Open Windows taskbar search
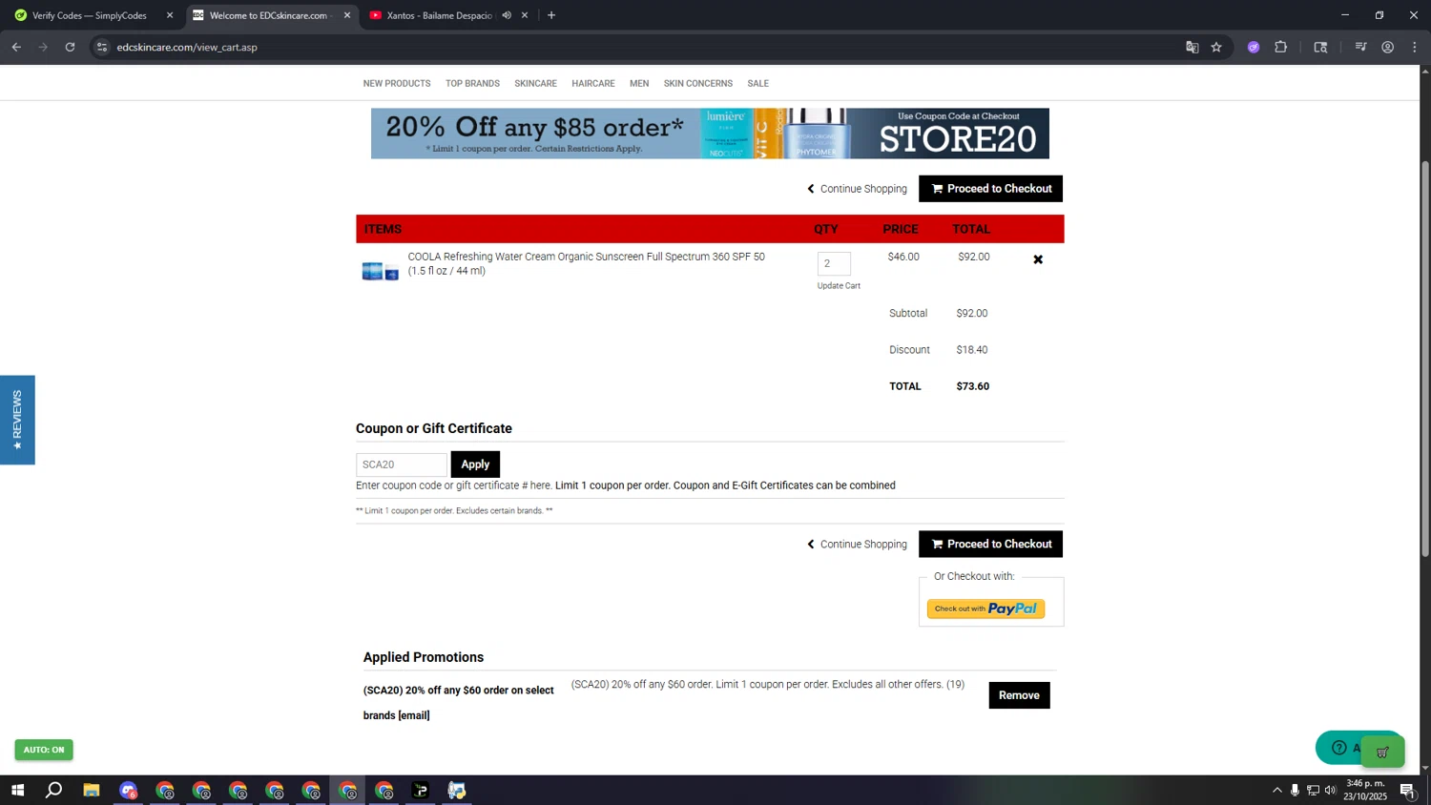 coord(54,790)
